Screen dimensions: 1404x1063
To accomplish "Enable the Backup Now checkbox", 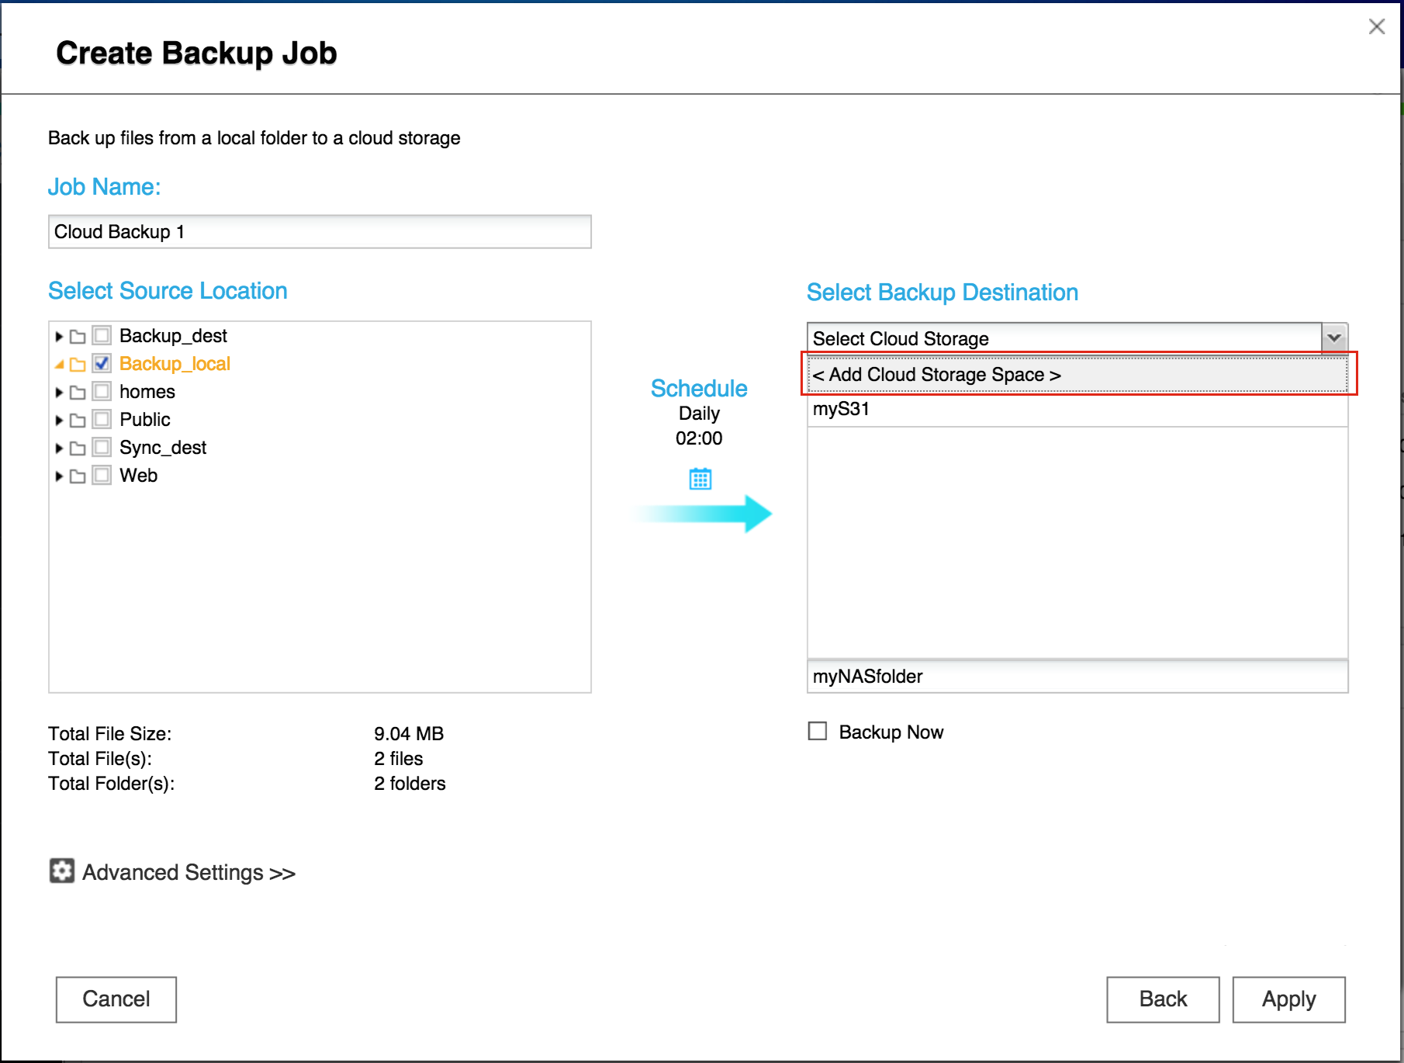I will tap(818, 731).
